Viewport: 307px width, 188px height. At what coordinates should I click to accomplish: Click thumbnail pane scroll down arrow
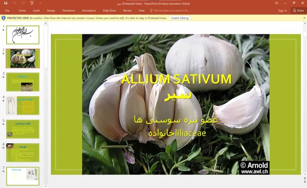tap(46, 186)
